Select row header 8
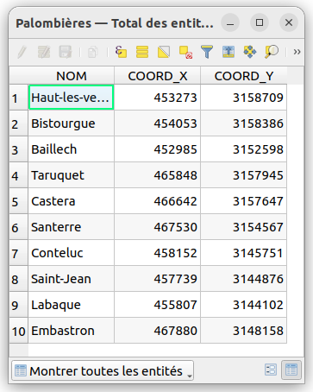Viewport: 313px width, 392px height. point(19,279)
